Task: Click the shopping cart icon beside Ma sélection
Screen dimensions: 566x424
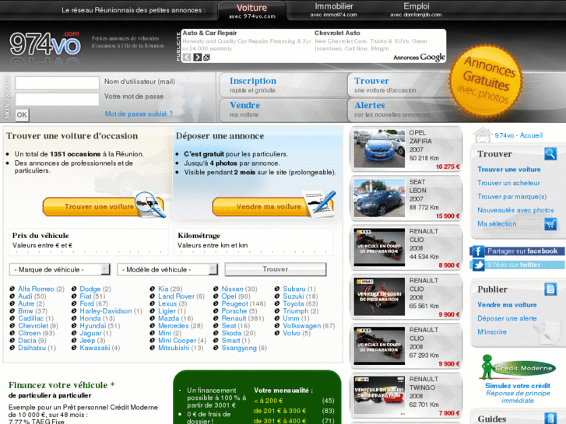Action: (550, 224)
